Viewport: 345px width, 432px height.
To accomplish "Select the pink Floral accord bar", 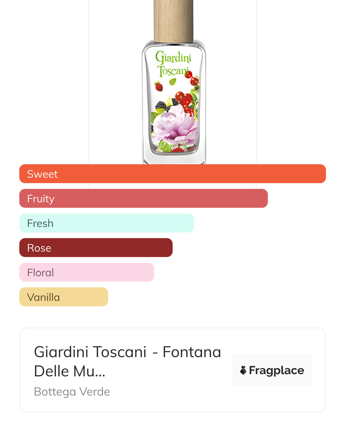I will coord(86,272).
